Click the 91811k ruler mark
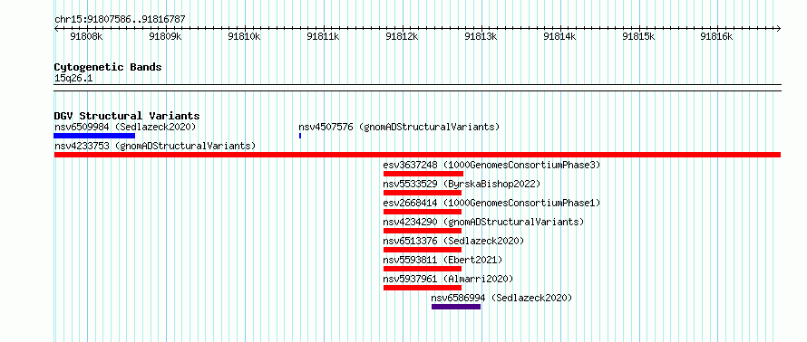The image size is (807, 342). point(323,37)
